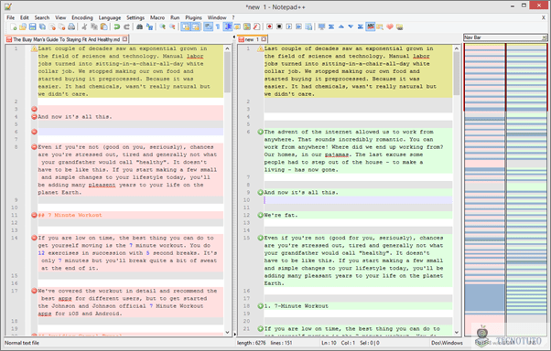The image size is (551, 351).
Task: Click the Start Recording macro icon
Action: pyautogui.click(x=269, y=27)
